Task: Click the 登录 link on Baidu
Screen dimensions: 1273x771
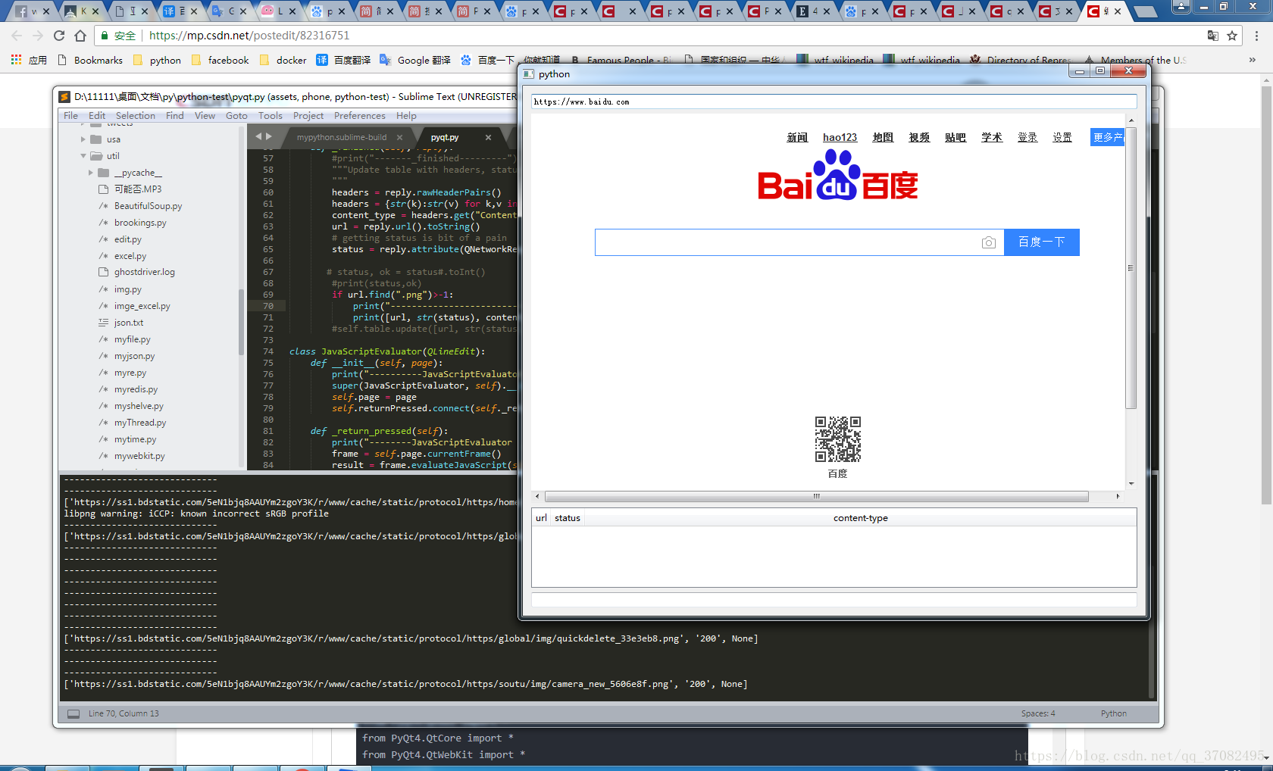Action: [1027, 137]
